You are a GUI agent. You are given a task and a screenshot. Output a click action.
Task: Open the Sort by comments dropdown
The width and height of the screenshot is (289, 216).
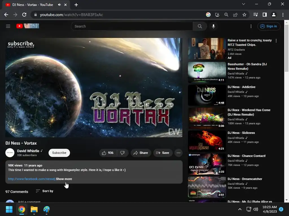click(x=45, y=191)
